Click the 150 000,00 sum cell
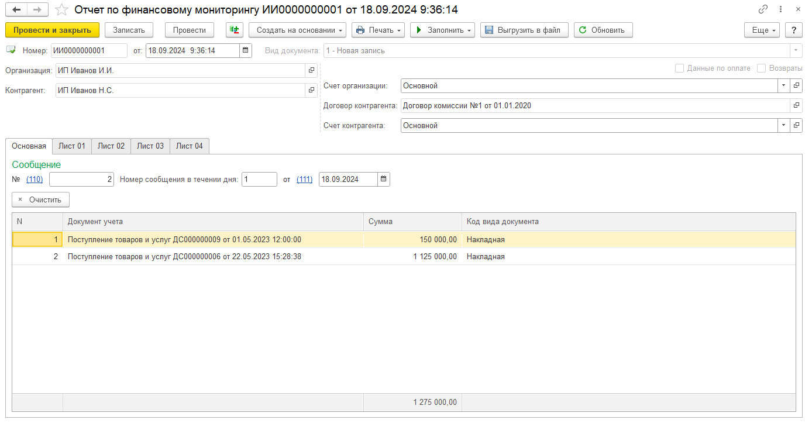The height and width of the screenshot is (423, 812). click(412, 239)
